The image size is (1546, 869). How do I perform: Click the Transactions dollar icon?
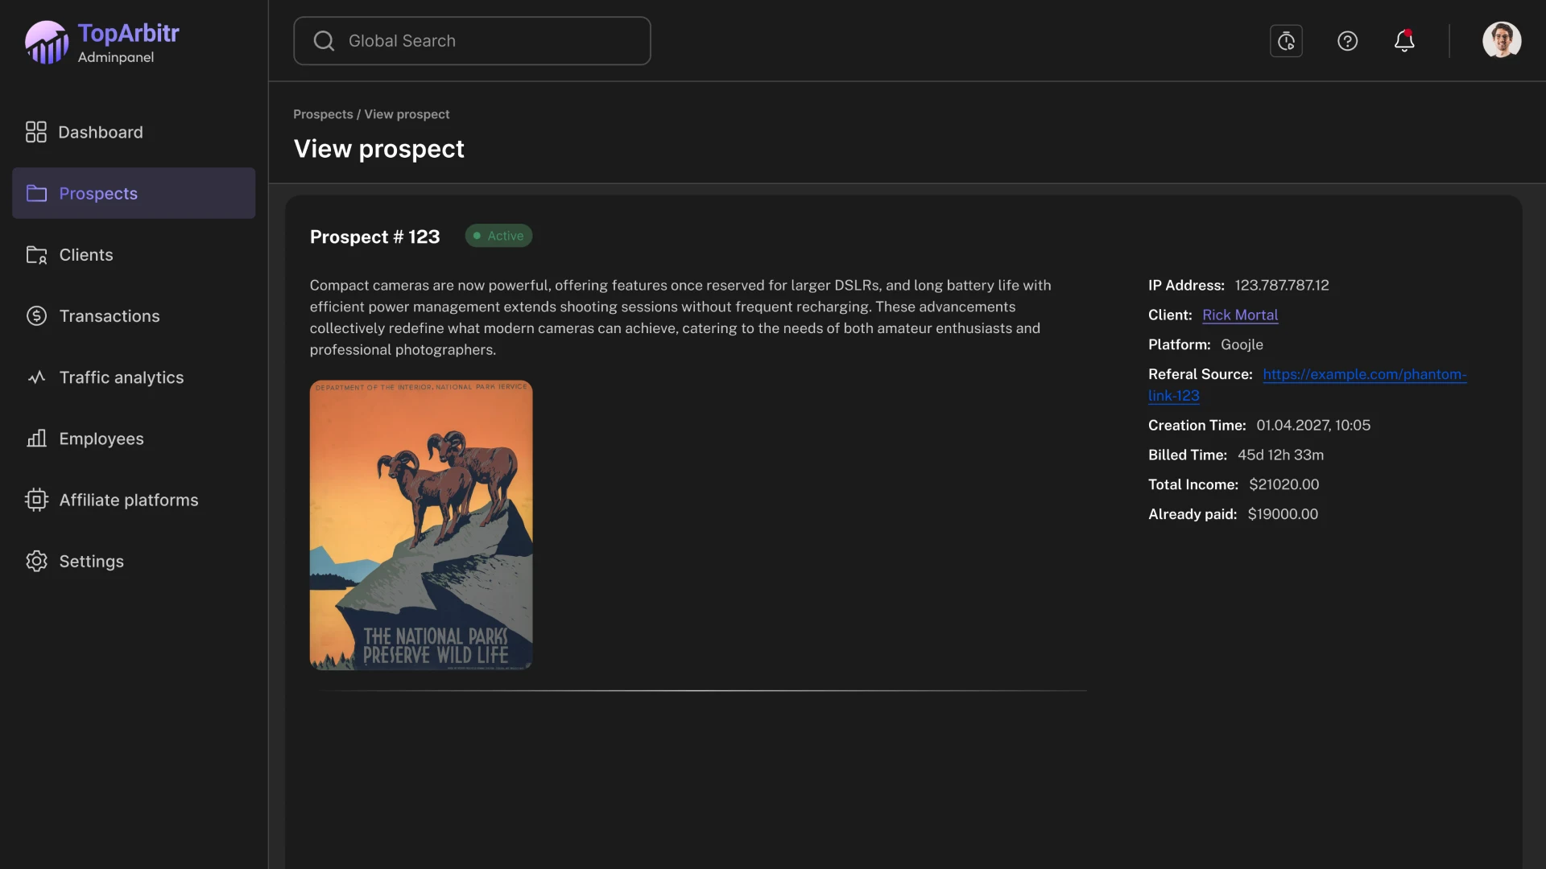coord(36,316)
